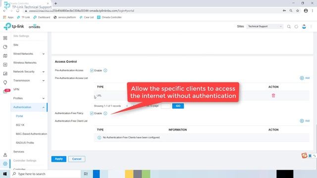The width and height of the screenshot is (317, 178).
Task: Toggle Pre-Authentication Access Enable checkbox
Action: (92, 70)
